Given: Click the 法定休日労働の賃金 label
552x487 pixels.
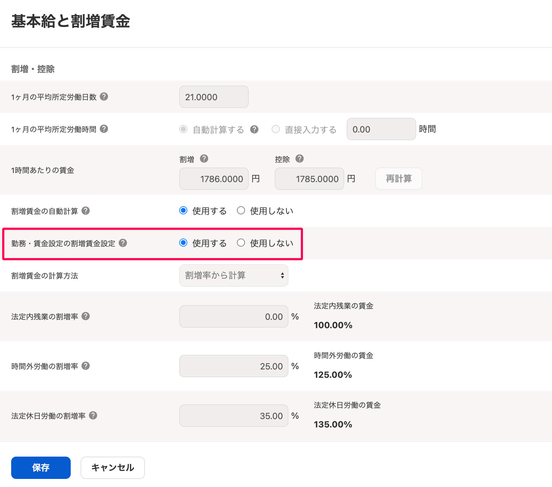Looking at the screenshot, I should pyautogui.click(x=347, y=405).
